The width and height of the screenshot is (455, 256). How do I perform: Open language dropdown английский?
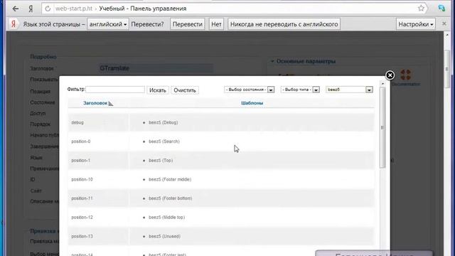point(108,24)
